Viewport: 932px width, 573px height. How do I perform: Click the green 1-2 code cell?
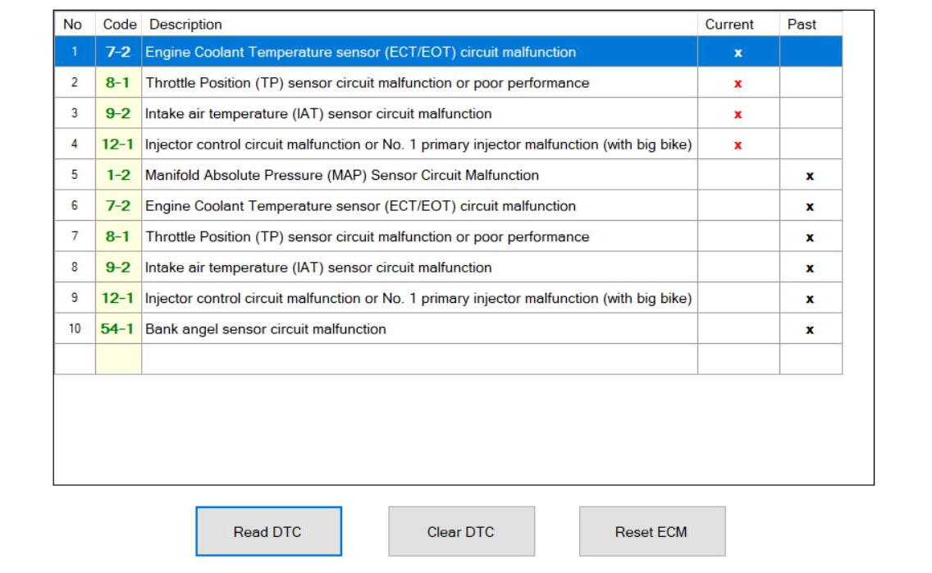[x=118, y=176]
